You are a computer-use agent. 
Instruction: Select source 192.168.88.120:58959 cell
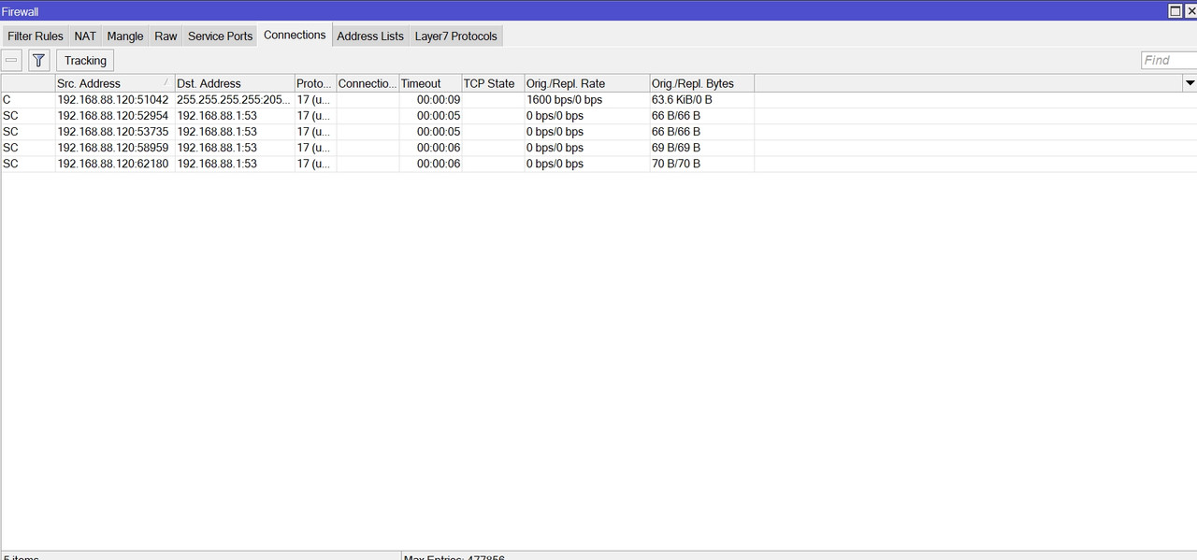click(115, 148)
